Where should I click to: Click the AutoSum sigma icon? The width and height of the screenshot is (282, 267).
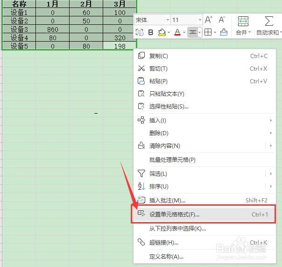[x=269, y=21]
